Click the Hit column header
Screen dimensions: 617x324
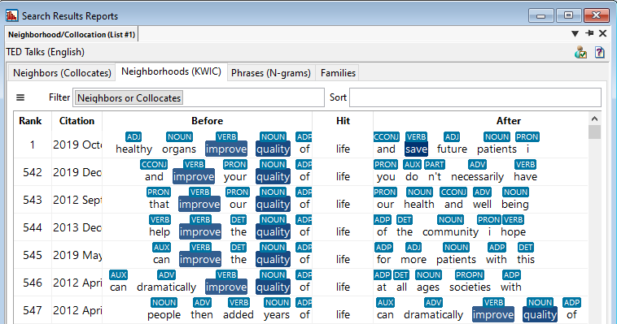click(343, 121)
